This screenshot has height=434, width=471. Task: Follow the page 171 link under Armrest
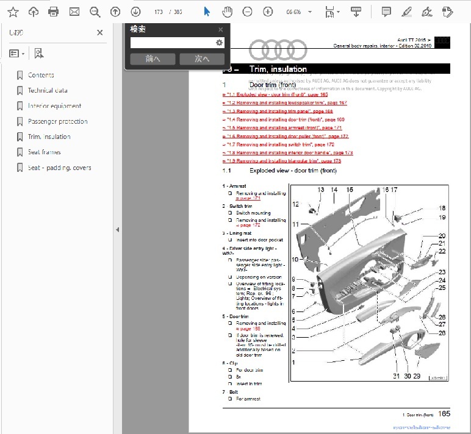pos(248,198)
